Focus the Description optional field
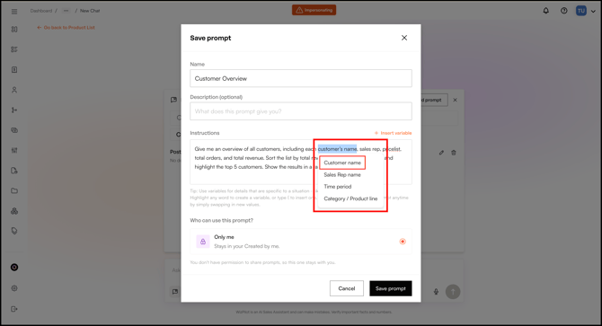This screenshot has height=326, width=602. tap(301, 111)
